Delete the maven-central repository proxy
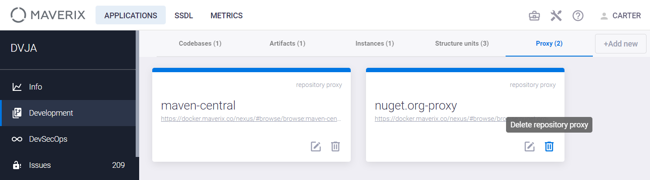Image resolution: width=650 pixels, height=180 pixels. (x=335, y=147)
